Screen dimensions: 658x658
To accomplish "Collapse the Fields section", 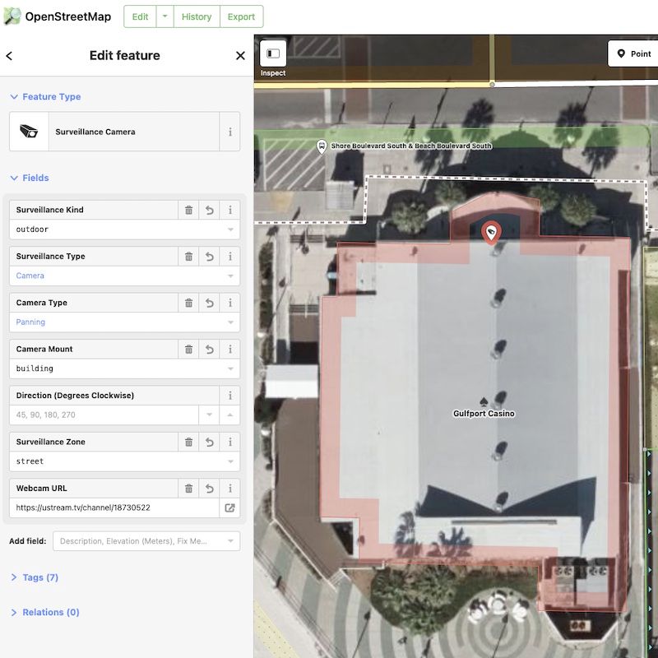I will click(x=30, y=178).
